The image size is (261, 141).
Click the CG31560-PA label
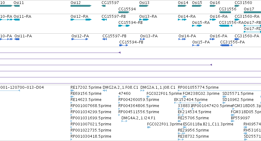pos(247,36)
